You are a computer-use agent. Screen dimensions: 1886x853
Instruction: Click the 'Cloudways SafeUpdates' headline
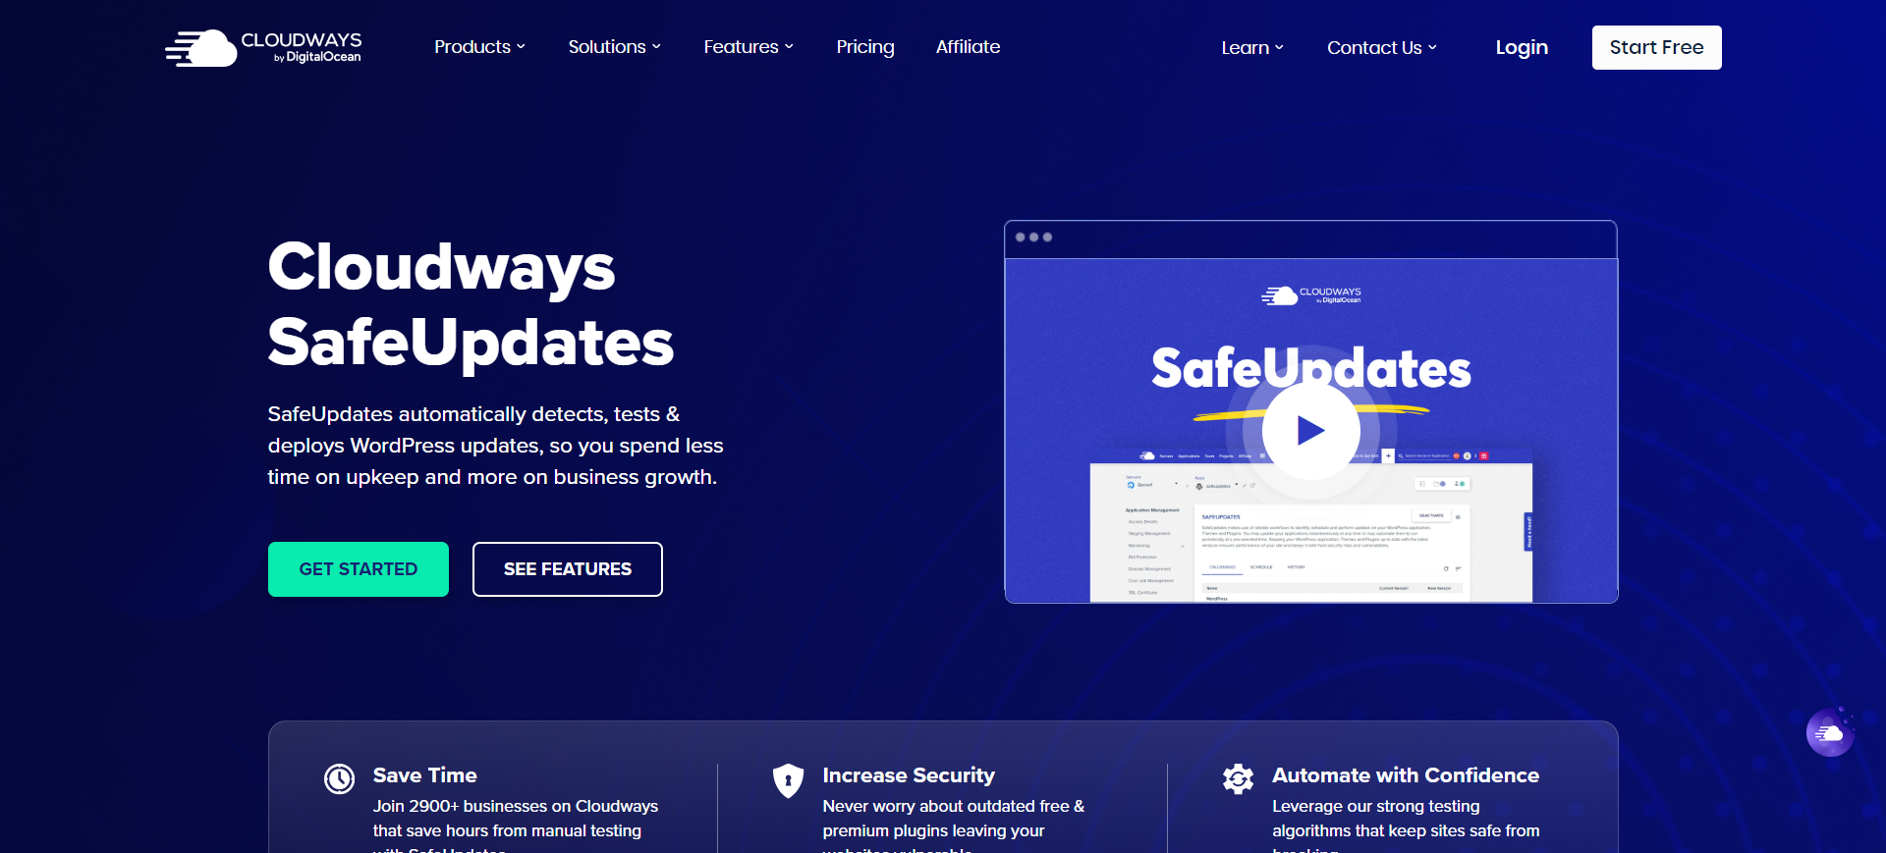(x=471, y=304)
